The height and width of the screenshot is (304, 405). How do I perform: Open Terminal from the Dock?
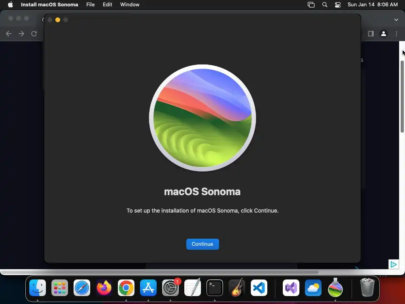click(215, 288)
